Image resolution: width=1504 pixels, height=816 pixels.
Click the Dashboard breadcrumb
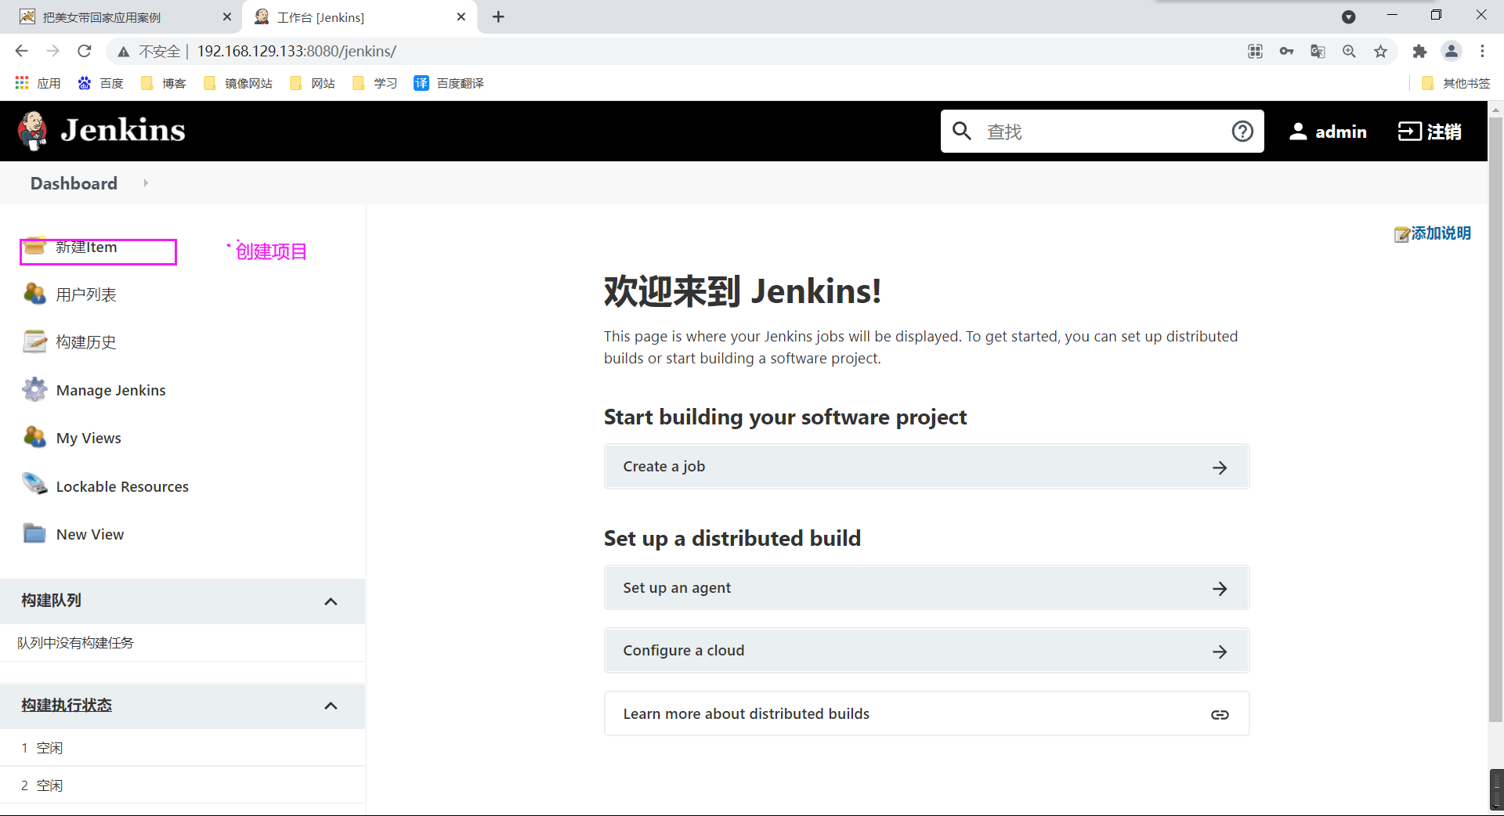[74, 183]
